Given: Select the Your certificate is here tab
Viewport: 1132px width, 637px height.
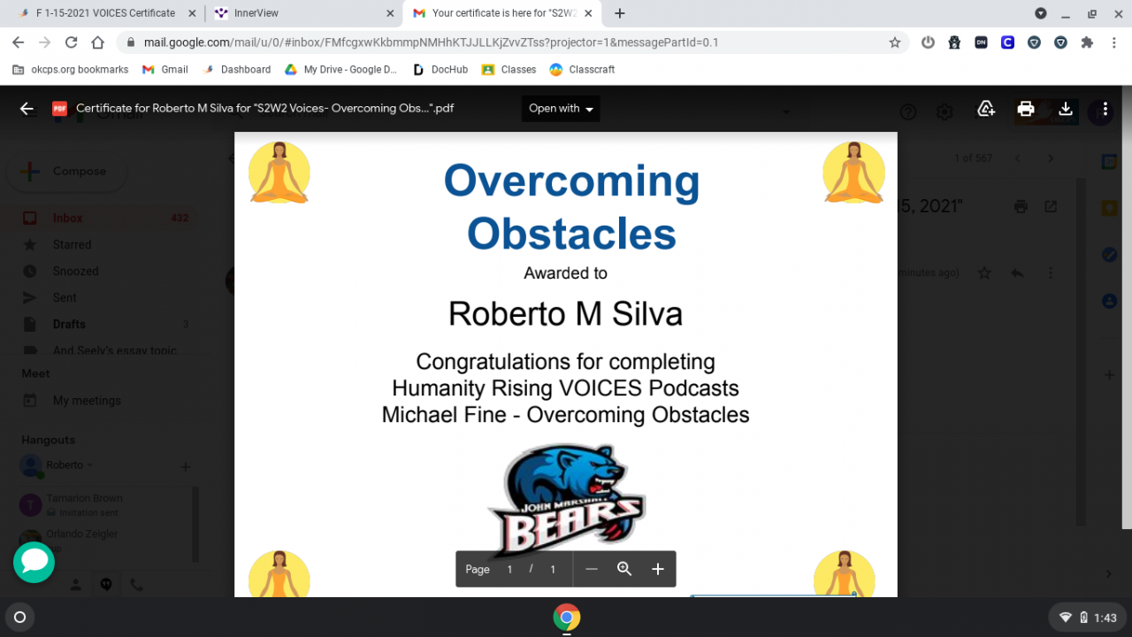Looking at the screenshot, I should pos(502,13).
